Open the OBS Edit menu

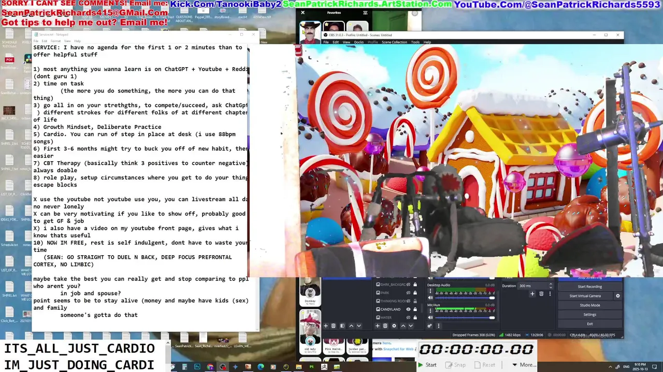(x=335, y=42)
